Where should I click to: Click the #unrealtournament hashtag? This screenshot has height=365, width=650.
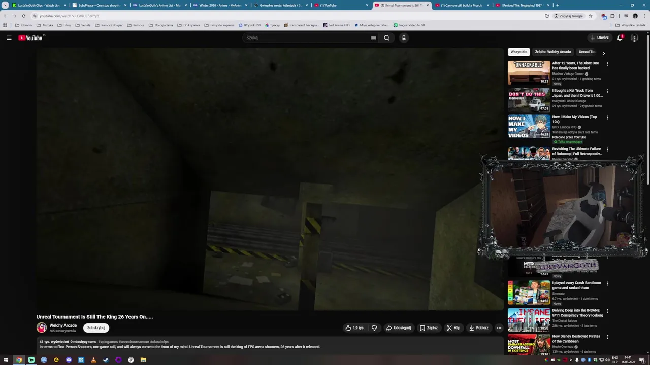pyautogui.click(x=134, y=342)
